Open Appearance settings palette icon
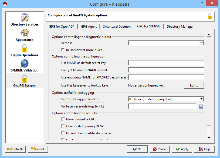This screenshot has width=220, height=158. pos(25,33)
